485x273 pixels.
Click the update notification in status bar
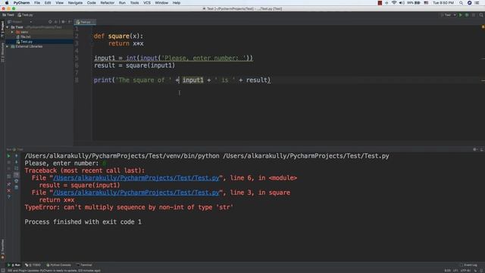pyautogui.click(x=54, y=271)
